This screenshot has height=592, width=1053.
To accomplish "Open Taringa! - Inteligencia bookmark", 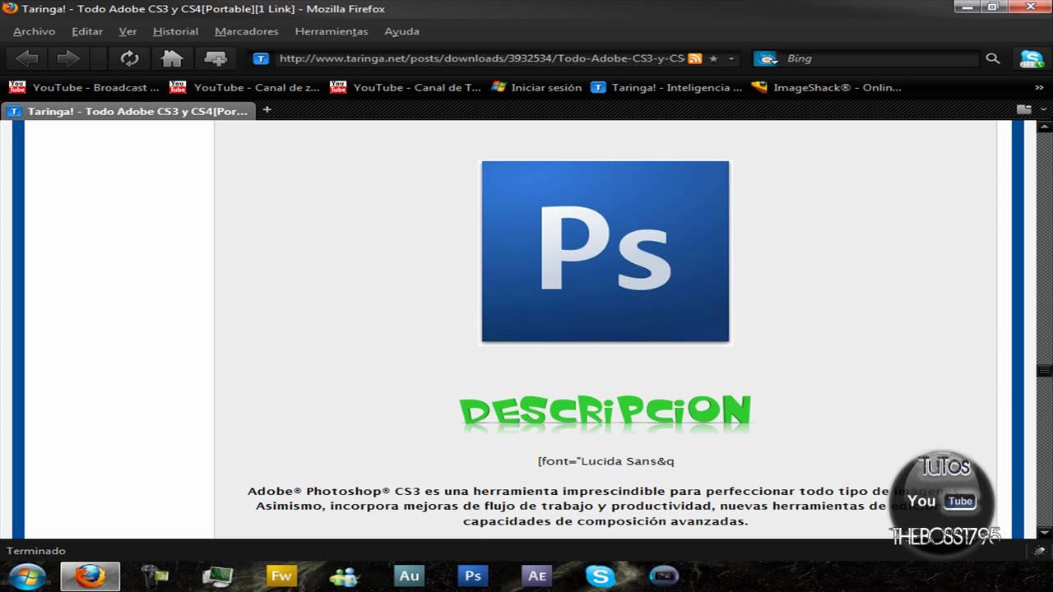I will (x=666, y=87).
